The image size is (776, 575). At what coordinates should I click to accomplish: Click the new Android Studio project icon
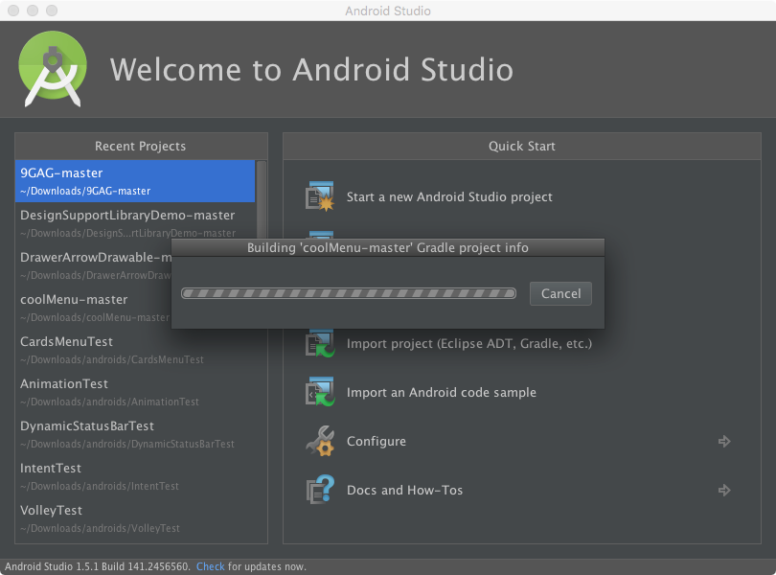pyautogui.click(x=319, y=196)
